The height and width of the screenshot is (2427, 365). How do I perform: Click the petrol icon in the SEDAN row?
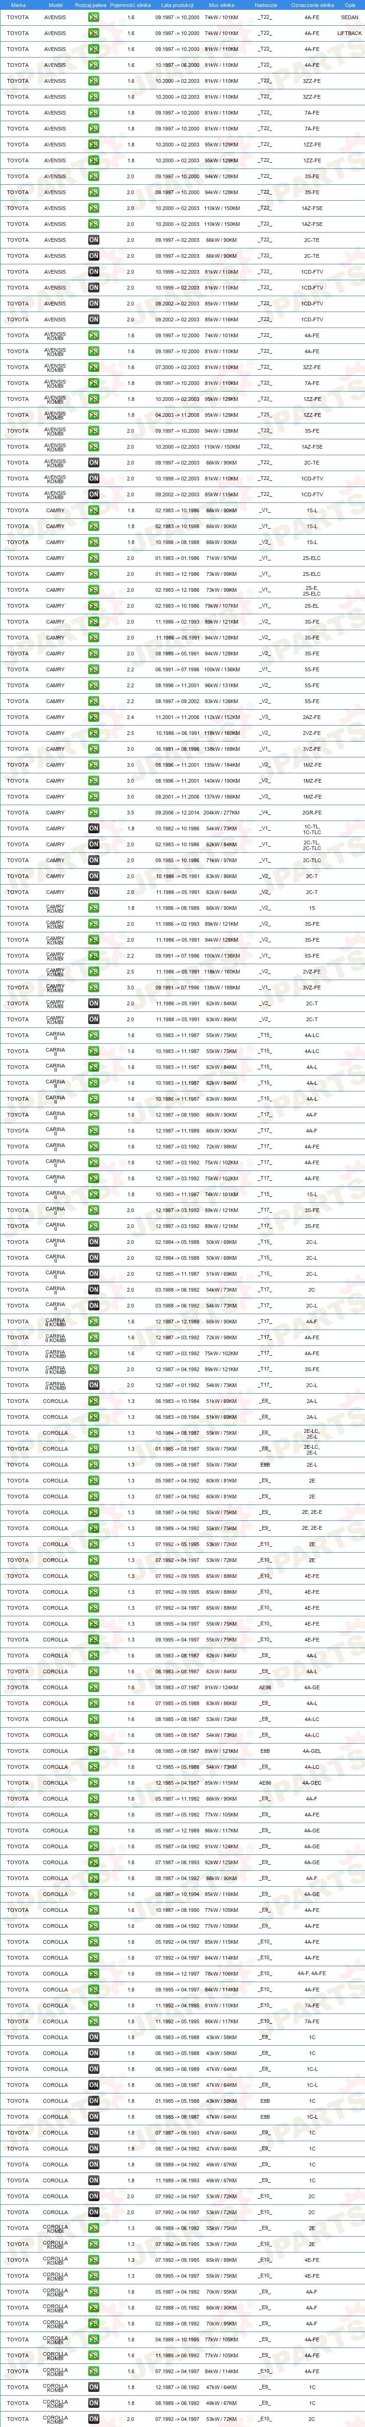[93, 17]
